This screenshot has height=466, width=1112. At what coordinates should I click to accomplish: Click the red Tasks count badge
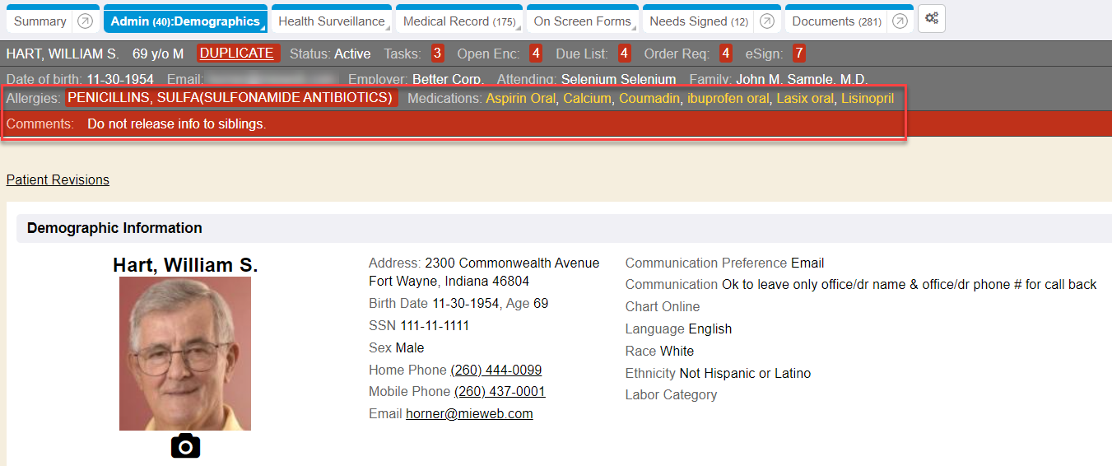437,54
